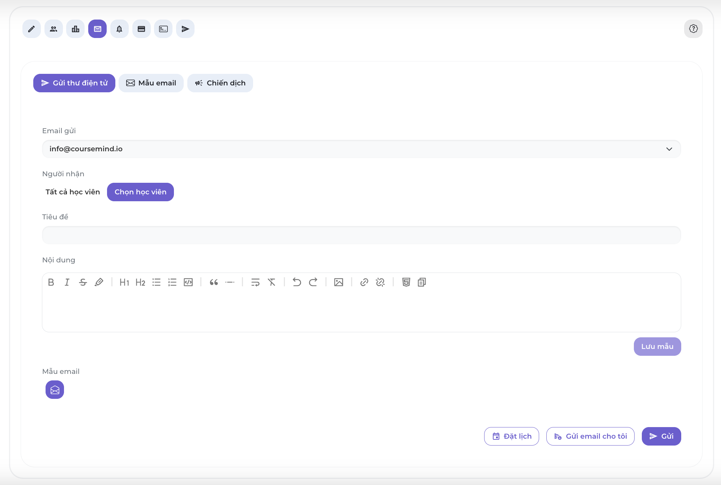721x485 pixels.
Task: Undo the last edit
Action: click(x=297, y=282)
